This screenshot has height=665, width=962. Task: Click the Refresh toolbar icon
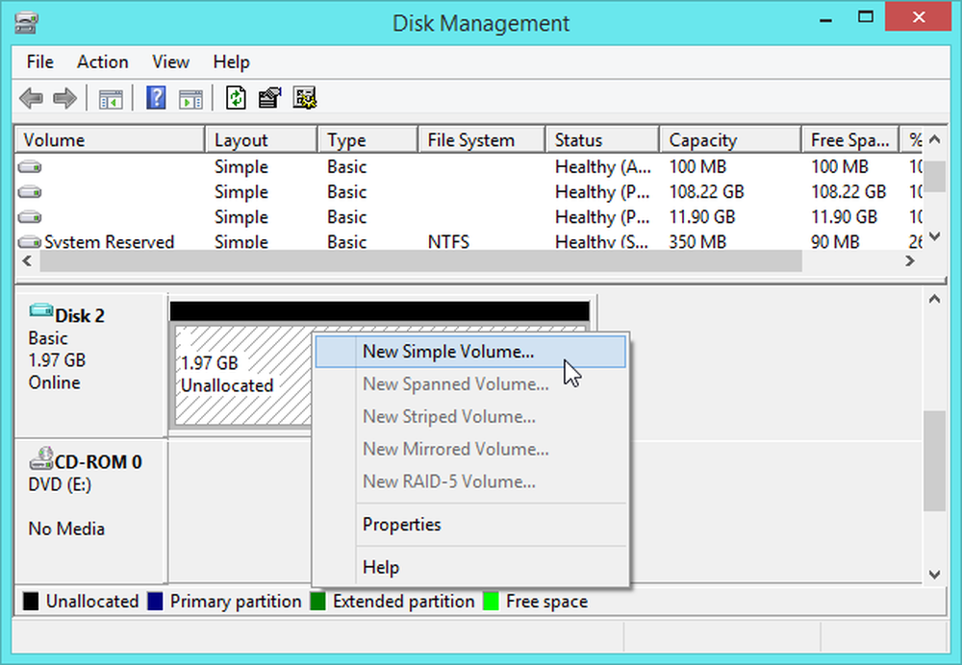237,98
